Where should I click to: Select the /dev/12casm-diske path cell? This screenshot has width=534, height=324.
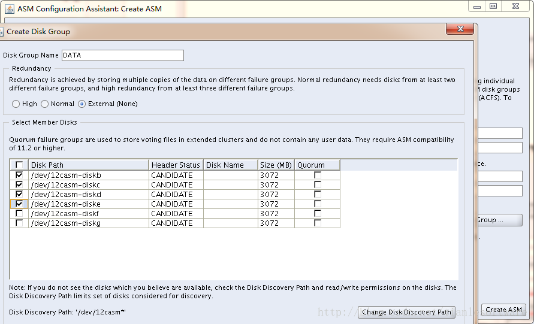[89, 204]
